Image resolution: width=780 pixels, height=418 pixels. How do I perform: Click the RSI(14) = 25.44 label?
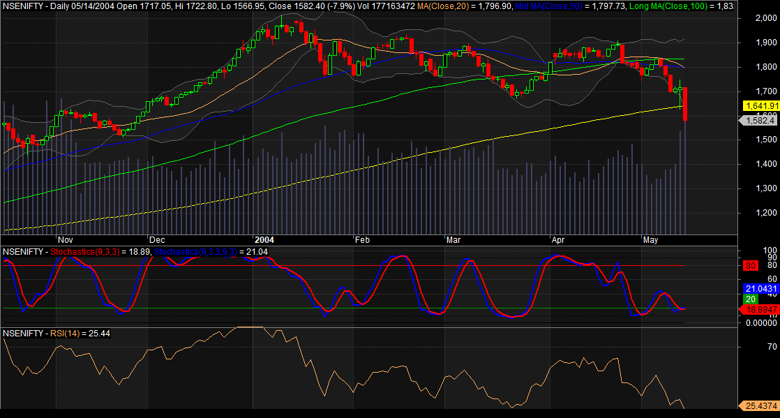[x=80, y=333]
